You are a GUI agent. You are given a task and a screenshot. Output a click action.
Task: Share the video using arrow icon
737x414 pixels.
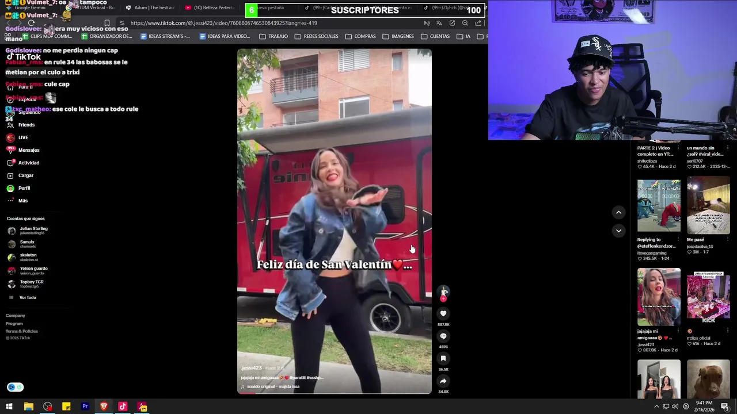[443, 381]
